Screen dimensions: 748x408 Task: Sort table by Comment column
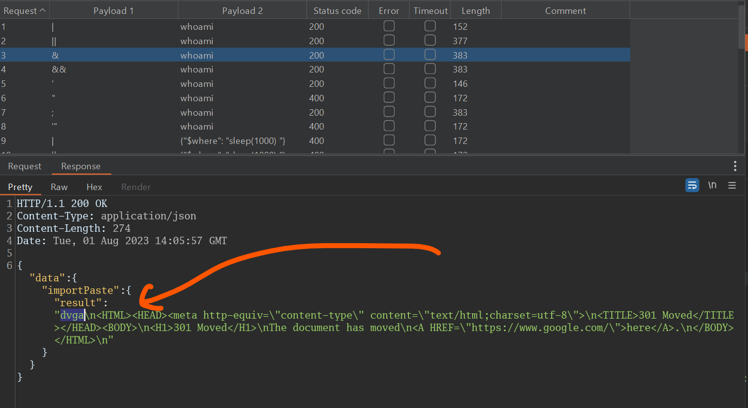tap(566, 10)
